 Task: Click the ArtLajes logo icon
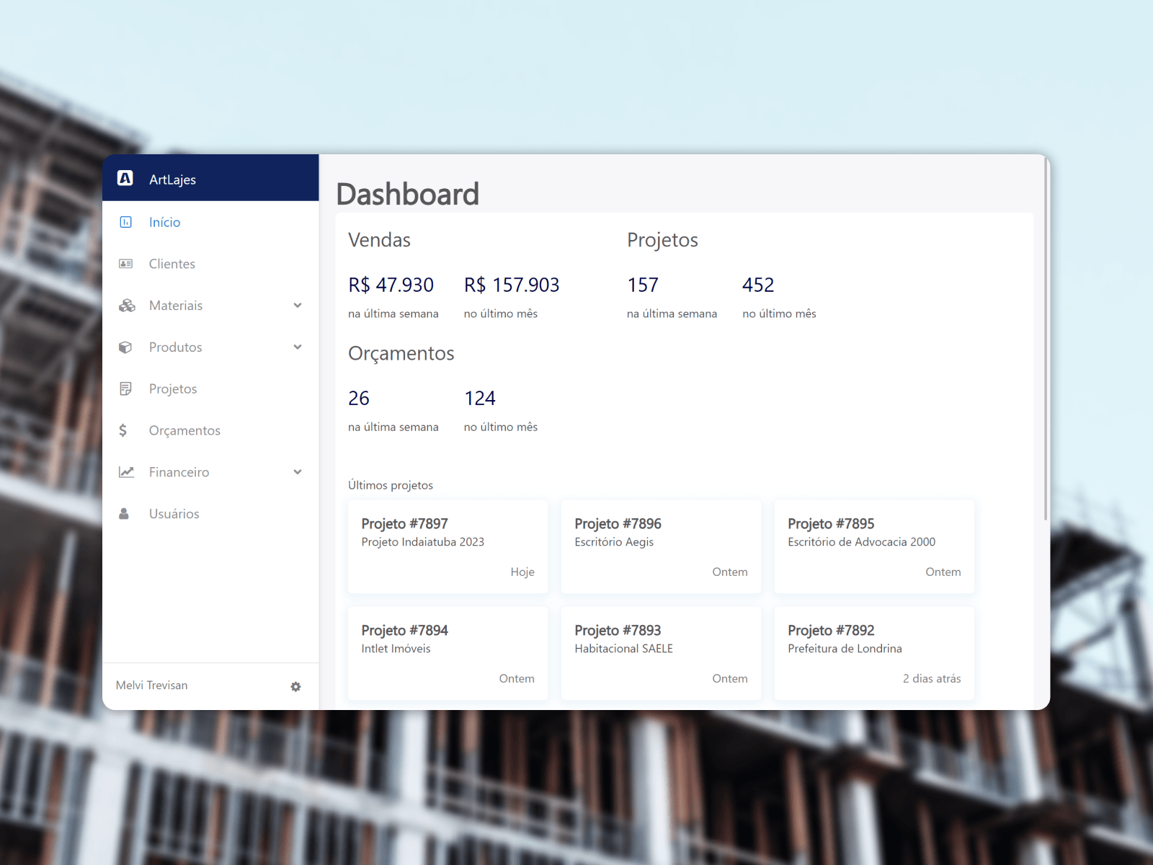[x=125, y=178]
